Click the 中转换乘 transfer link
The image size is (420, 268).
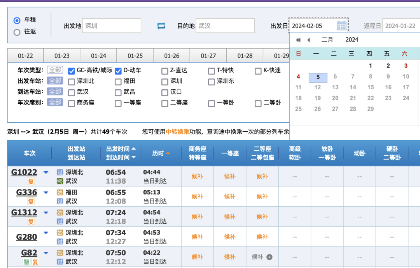click(178, 131)
